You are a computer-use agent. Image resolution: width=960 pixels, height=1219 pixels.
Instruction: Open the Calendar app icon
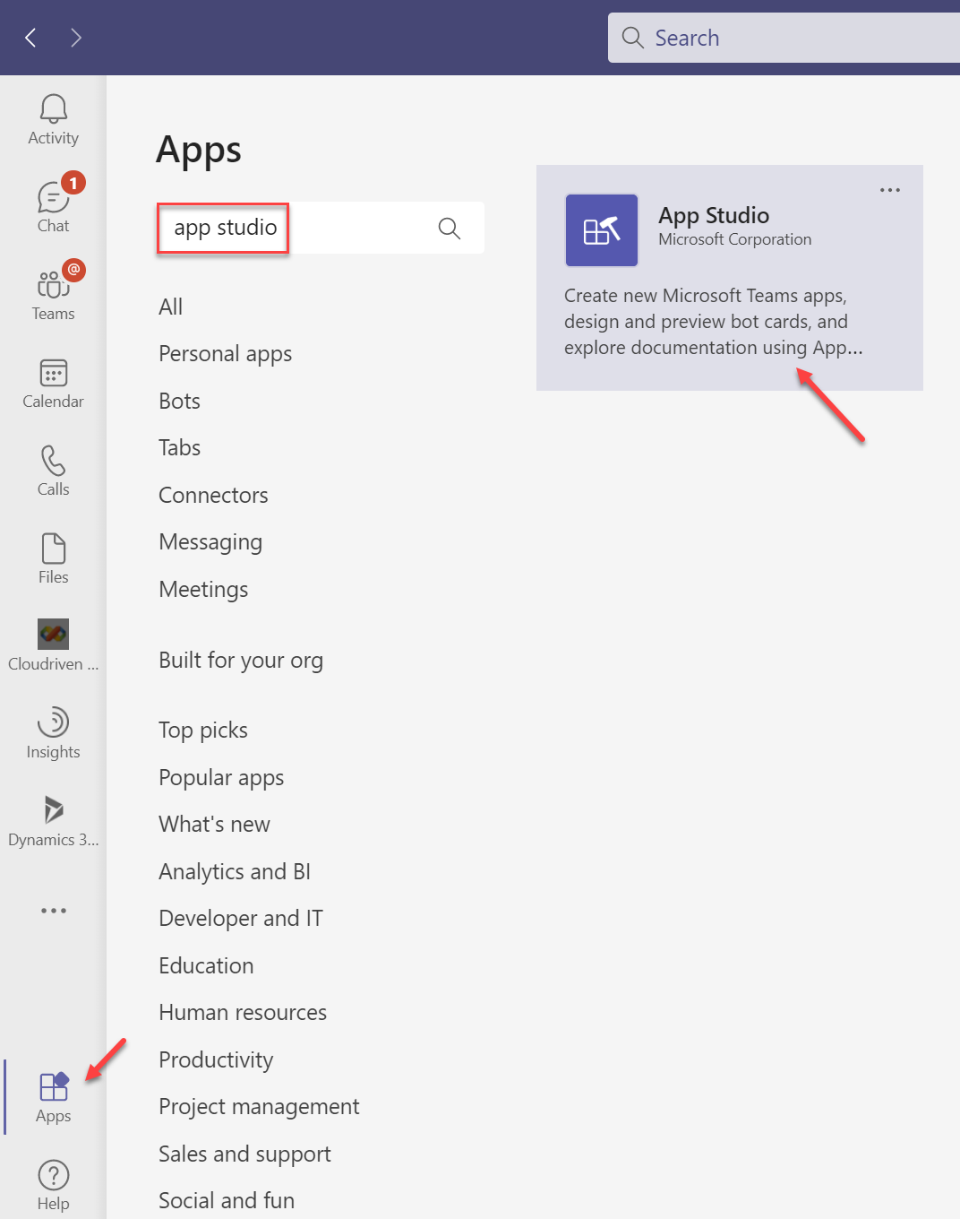(53, 374)
